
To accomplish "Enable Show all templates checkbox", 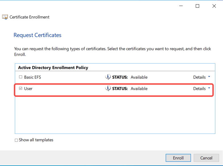I will (x=16, y=140).
